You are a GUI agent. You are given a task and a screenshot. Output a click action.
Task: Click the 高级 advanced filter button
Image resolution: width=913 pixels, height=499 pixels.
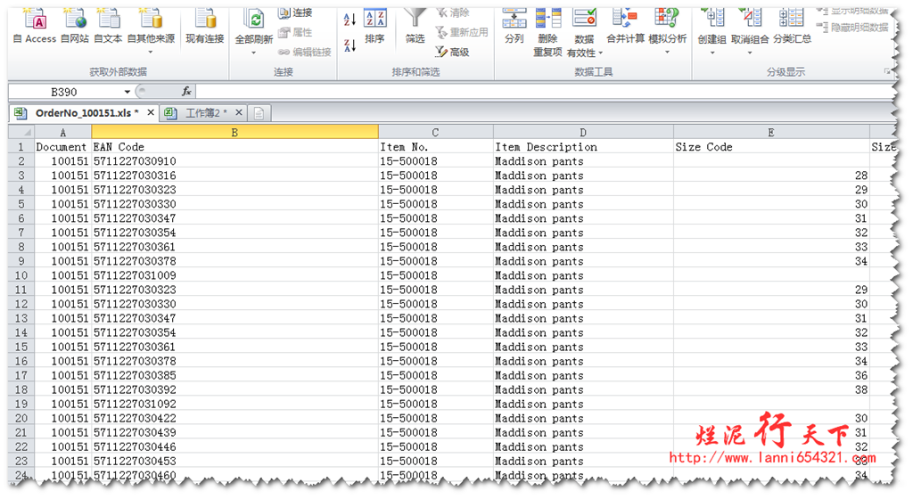(452, 53)
